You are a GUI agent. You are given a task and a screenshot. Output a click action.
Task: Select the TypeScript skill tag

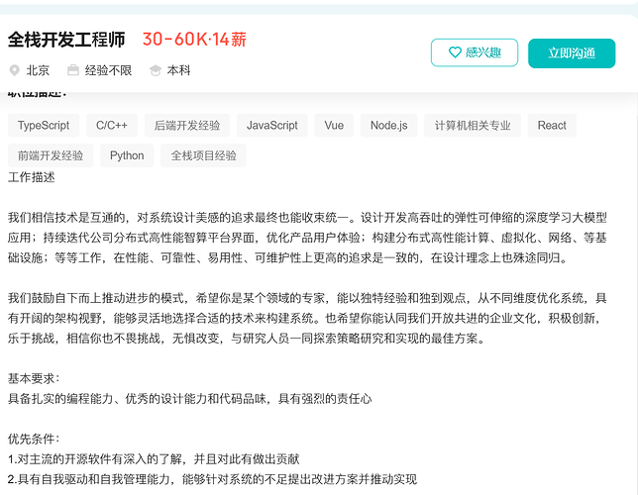[x=44, y=126]
